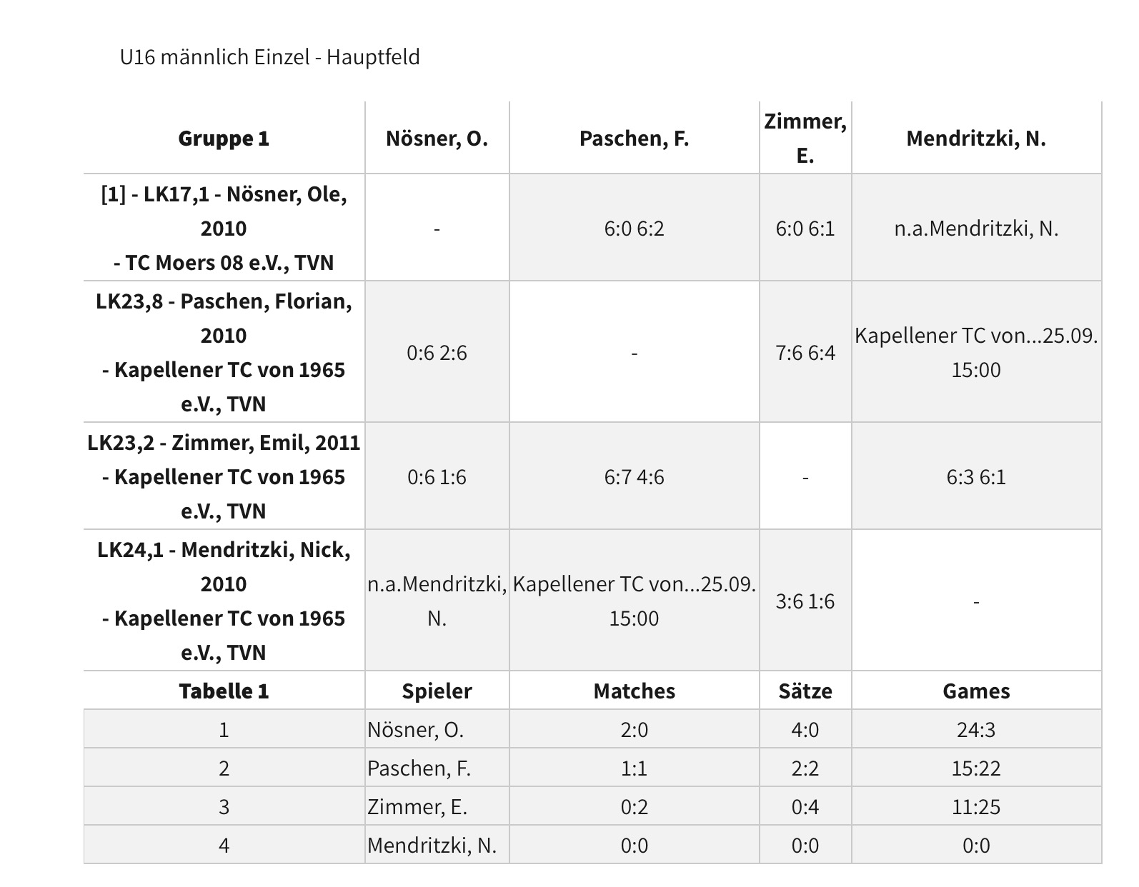Click the 6:0 6:1 match result
Viewport: 1139px width, 887px height.
pyautogui.click(x=805, y=229)
